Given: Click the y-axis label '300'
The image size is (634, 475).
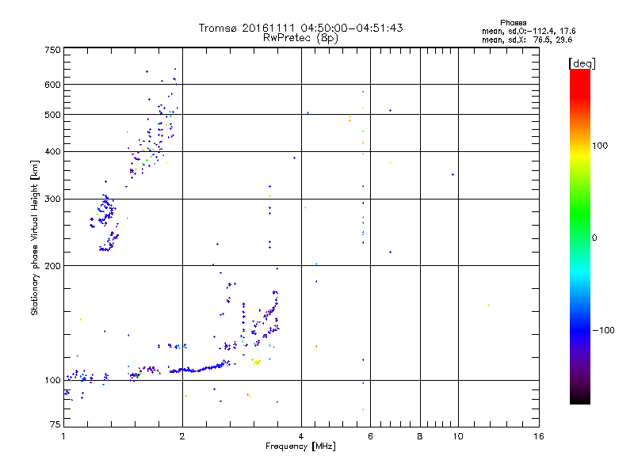Looking at the screenshot, I should pos(52,199).
